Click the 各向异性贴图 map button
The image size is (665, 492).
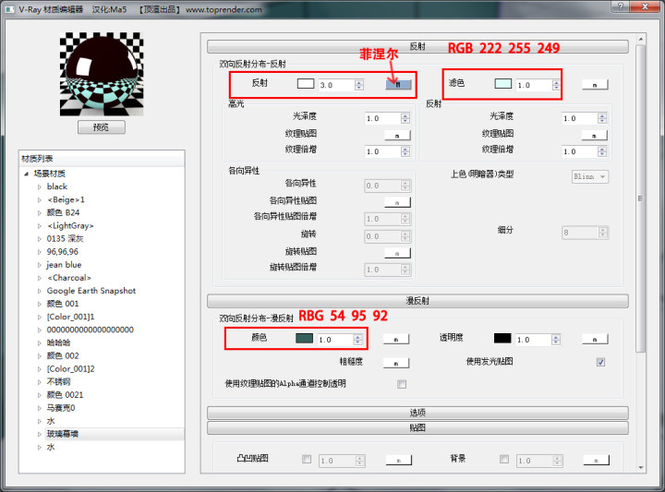[x=397, y=202]
